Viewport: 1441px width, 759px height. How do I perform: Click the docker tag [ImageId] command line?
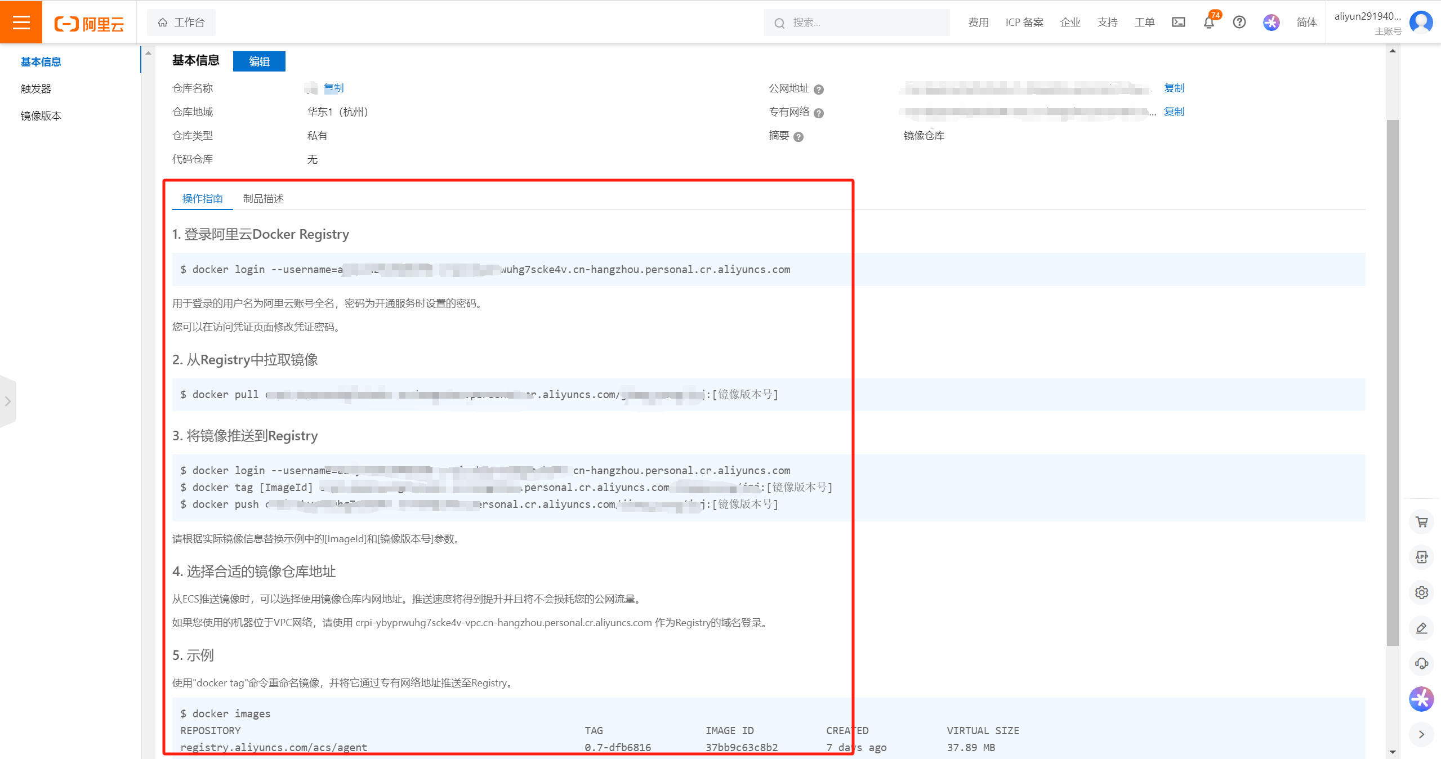coord(506,488)
